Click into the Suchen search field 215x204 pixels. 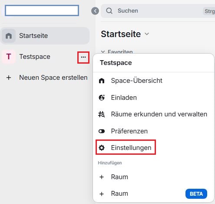[158, 11]
